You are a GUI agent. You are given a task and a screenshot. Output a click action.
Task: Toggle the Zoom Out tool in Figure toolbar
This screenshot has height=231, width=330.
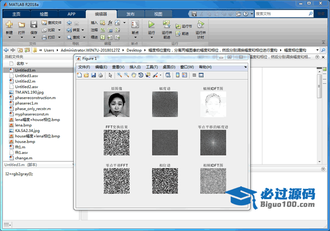[x=126, y=75]
